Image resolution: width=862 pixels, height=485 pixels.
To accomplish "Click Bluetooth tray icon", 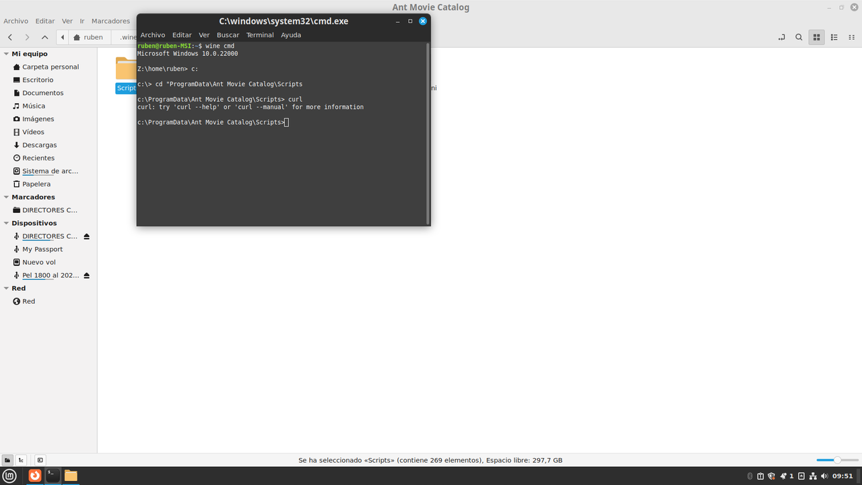I will point(750,476).
